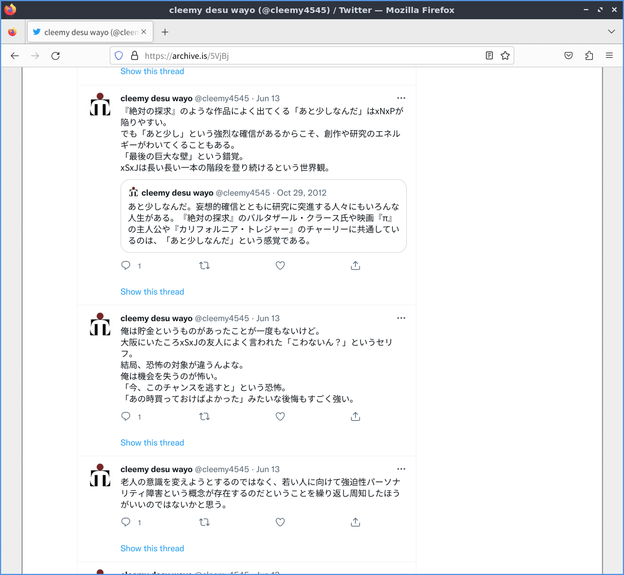Screen dimensions: 624x575
Task: Click the reload page icon
Action: pyautogui.click(x=55, y=55)
